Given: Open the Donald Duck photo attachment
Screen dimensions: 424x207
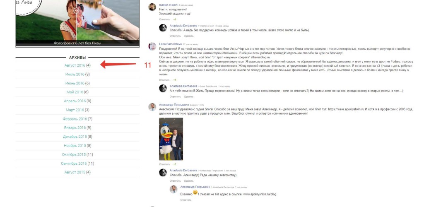Looking at the screenshot, I should tap(171, 139).
